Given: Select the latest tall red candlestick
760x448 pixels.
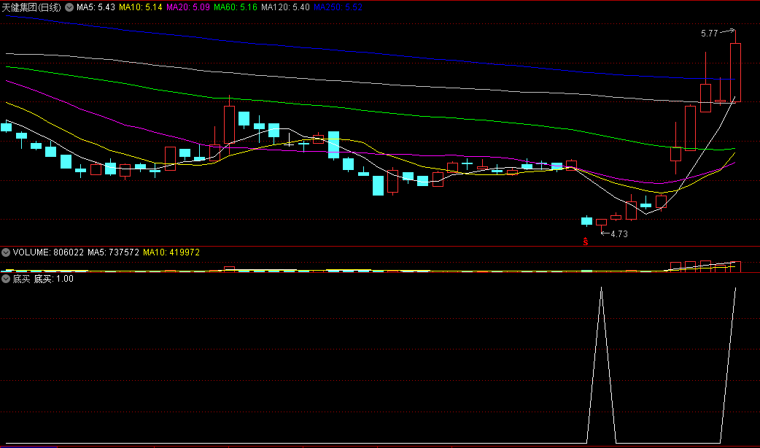Looking at the screenshot, I should tap(735, 72).
